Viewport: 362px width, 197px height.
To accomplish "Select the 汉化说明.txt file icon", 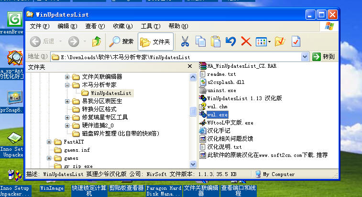I will (x=202, y=147).
